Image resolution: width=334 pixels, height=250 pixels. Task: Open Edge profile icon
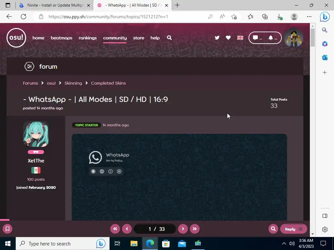click(294, 17)
